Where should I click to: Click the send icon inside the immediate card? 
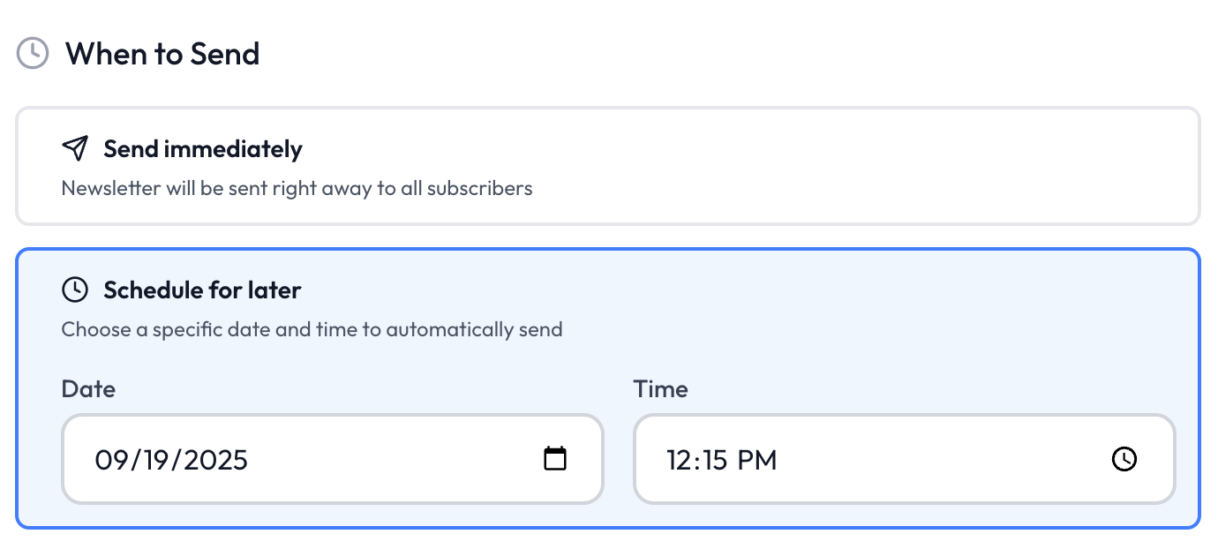coord(76,148)
